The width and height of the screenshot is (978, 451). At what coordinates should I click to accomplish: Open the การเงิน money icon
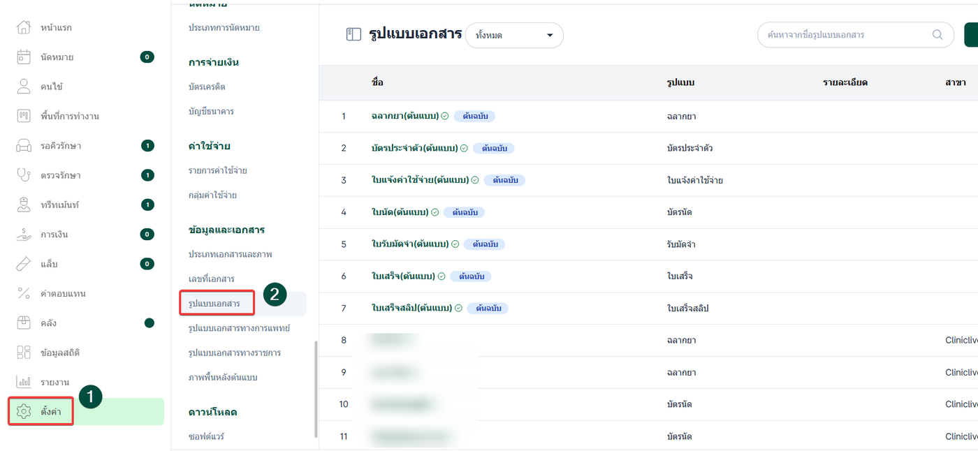tap(24, 235)
